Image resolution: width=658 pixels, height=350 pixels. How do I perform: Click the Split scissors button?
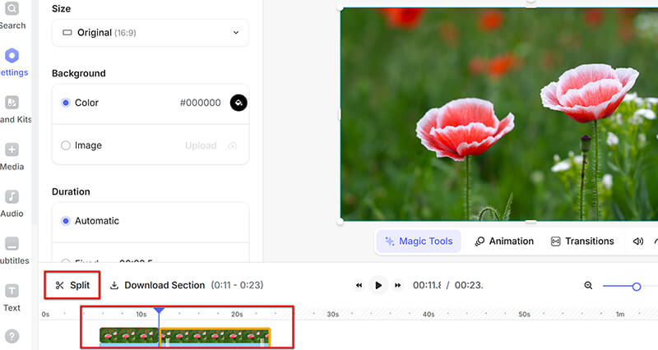coord(72,285)
